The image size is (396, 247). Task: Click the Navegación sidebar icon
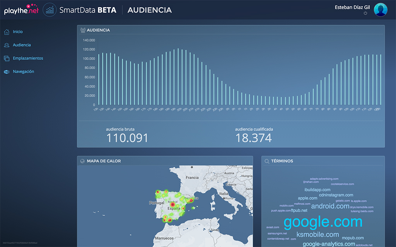coord(6,72)
